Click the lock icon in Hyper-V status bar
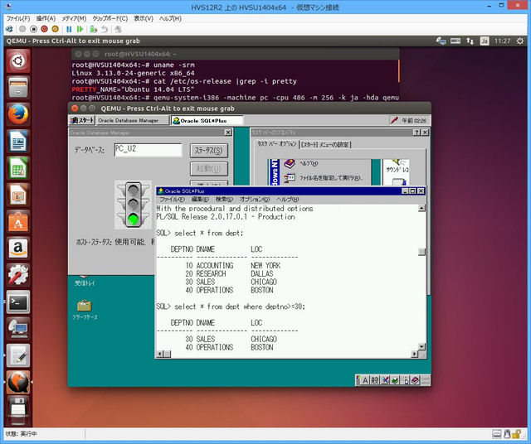Screen dimensions: 531x444 pos(516,433)
